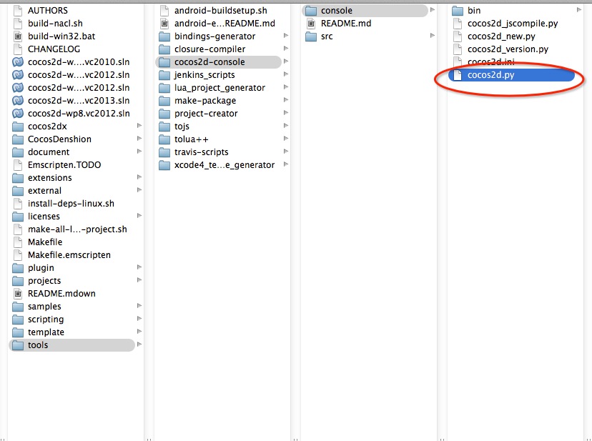Click the external folder icon

(x=18, y=191)
